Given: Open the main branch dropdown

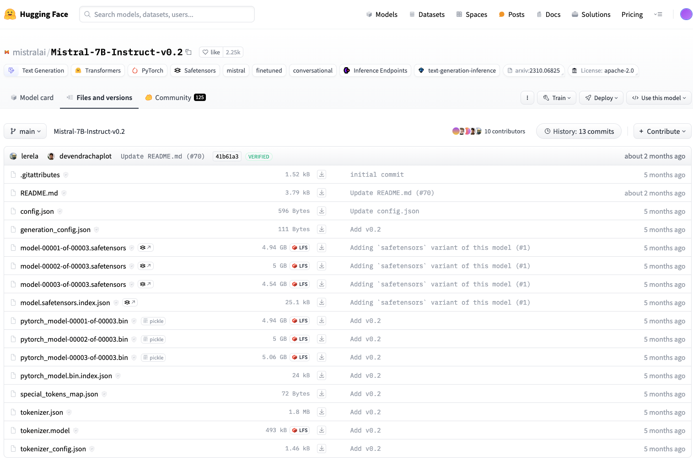Looking at the screenshot, I should coord(25,131).
